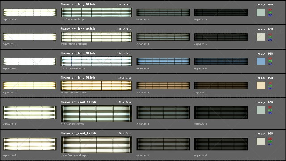Click the fluorescent_long_04.hdr file name label
The image size is (286, 161).
click(x=78, y=77)
